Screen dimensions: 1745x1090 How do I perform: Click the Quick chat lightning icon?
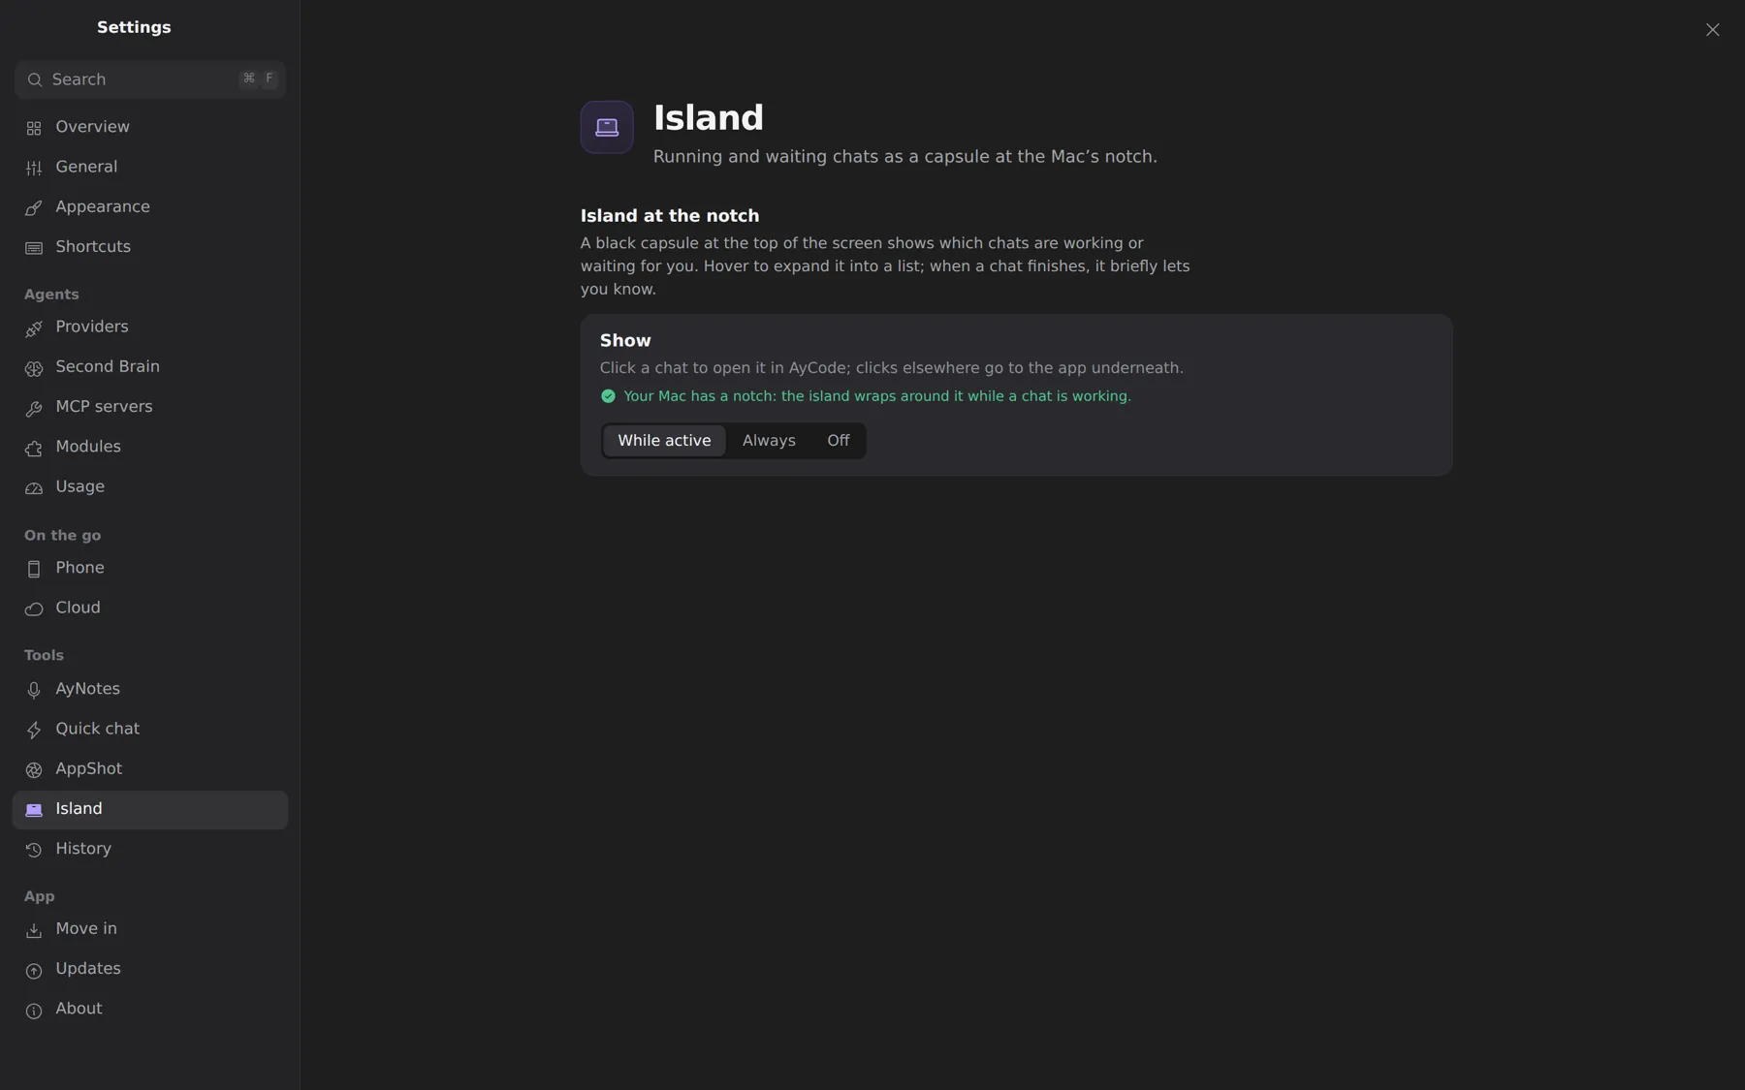coord(34,730)
